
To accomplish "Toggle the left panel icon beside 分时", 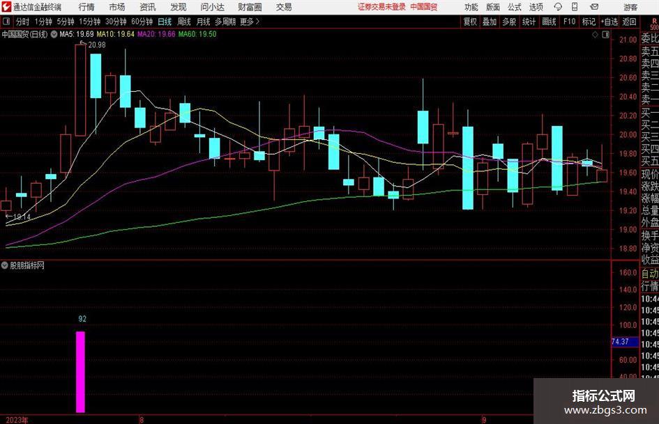I will pyautogui.click(x=6, y=22).
